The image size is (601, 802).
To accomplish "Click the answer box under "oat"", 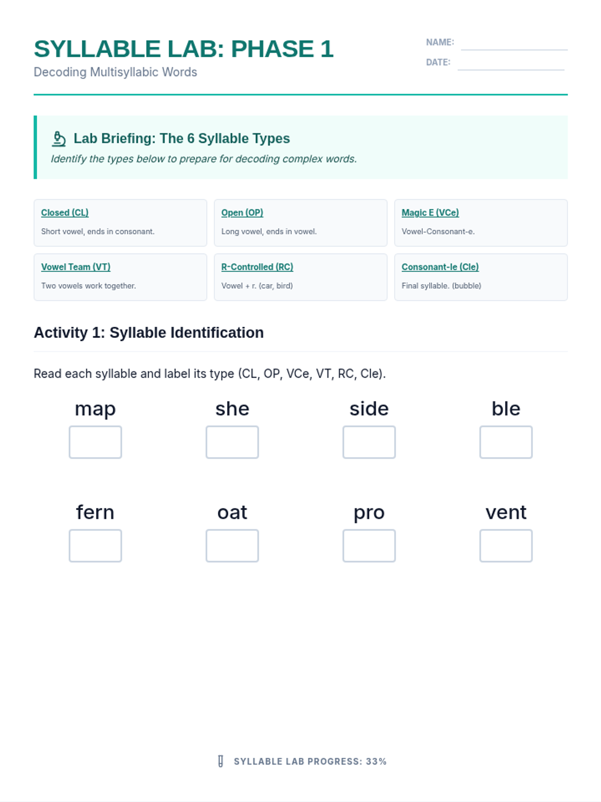I will coord(232,546).
